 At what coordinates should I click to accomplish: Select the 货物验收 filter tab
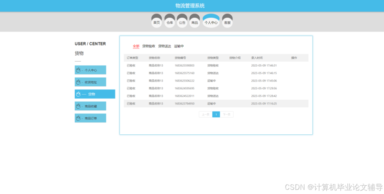149,46
